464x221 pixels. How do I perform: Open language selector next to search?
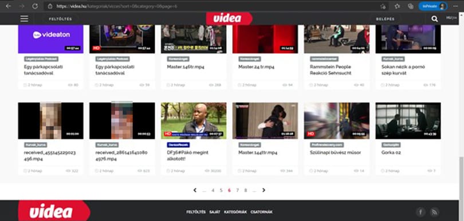(x=451, y=18)
